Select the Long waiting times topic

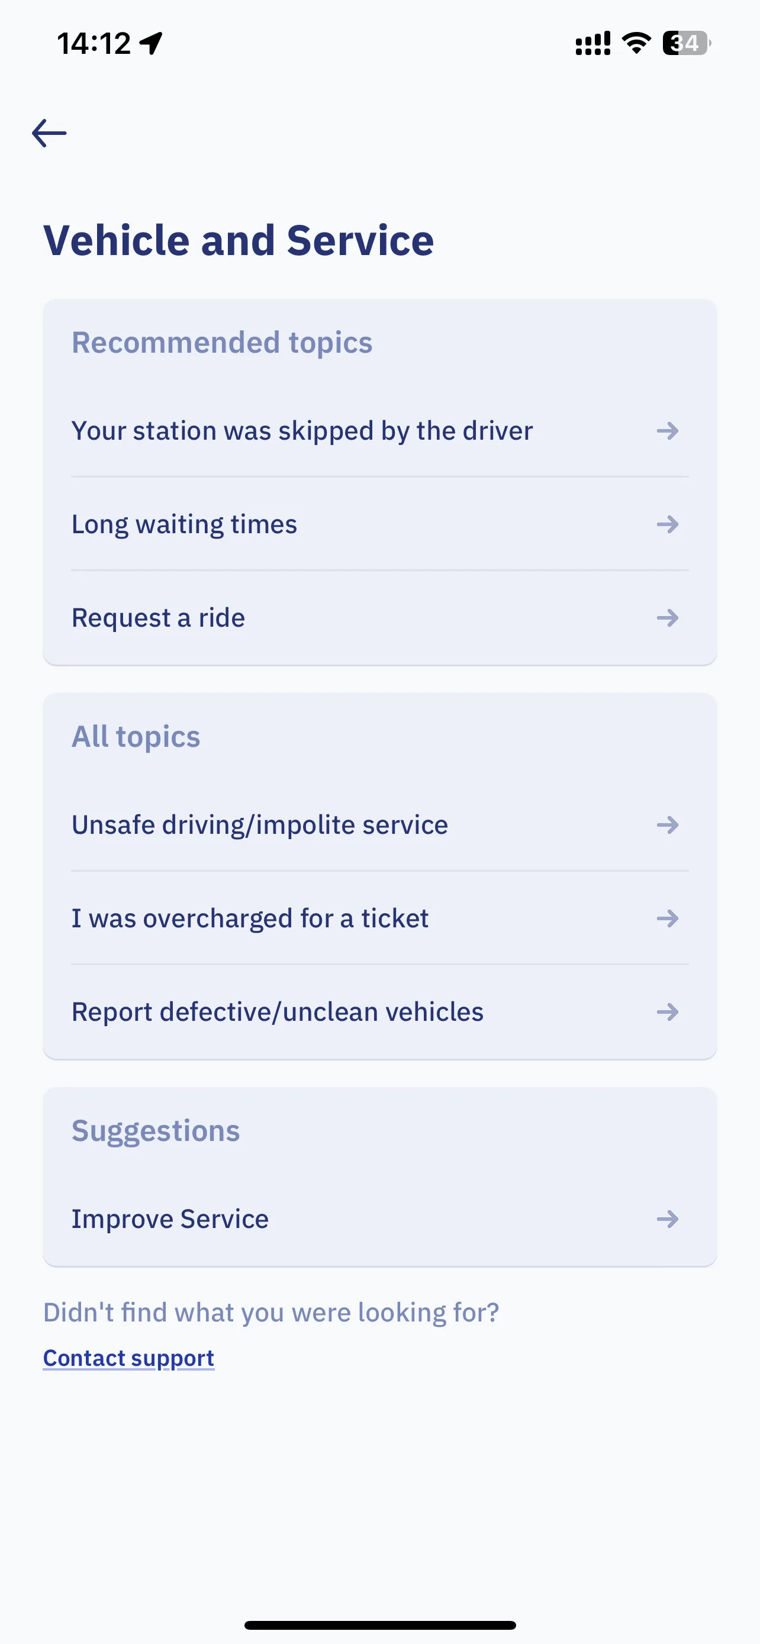click(379, 524)
